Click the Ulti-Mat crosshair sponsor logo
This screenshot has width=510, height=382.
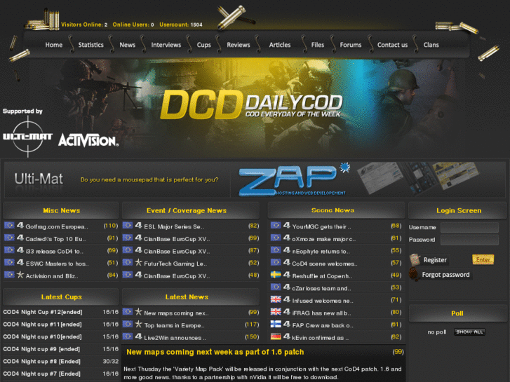27,137
